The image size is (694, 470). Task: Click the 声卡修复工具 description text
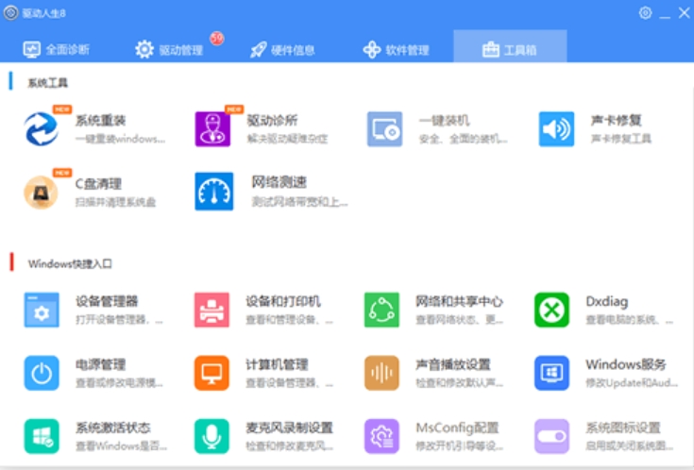(x=621, y=139)
